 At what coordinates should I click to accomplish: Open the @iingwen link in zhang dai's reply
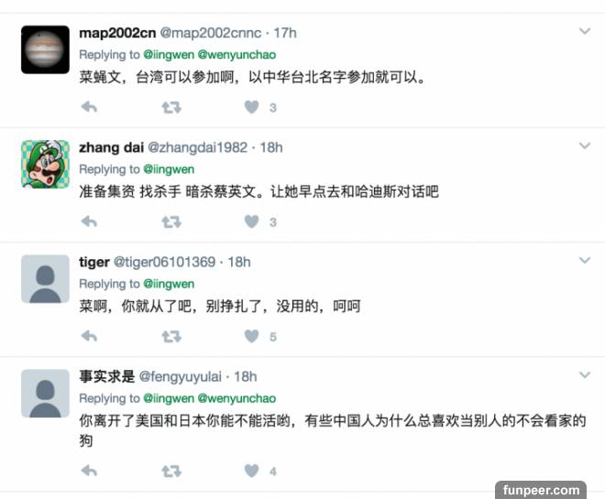pos(169,169)
